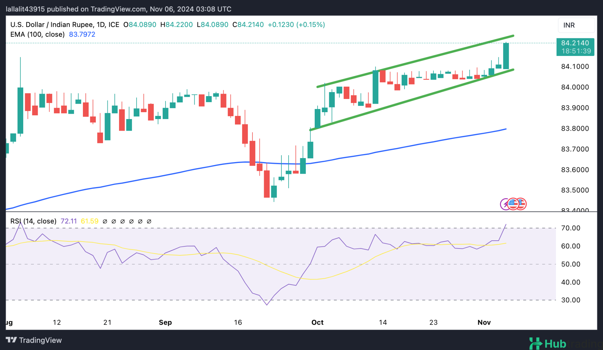Click the 84.0000 price scale label
603x350 pixels.
pyautogui.click(x=575, y=87)
